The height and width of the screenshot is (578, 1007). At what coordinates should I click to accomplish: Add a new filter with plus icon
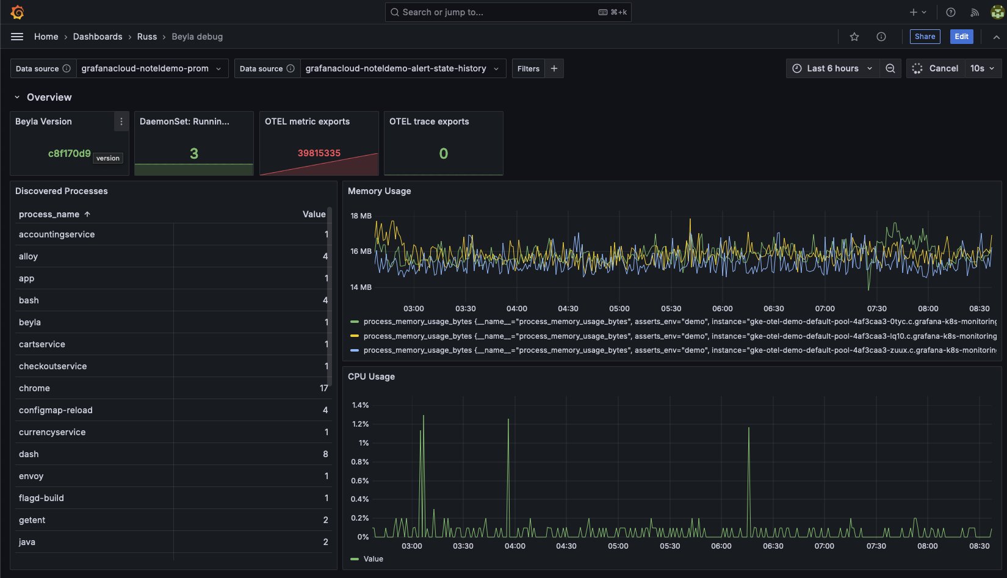[x=554, y=68]
